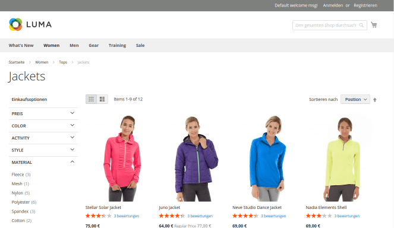This screenshot has width=394, height=228.
Task: View Stellar Solar Jacket 3 bewertungen
Action: click(x=127, y=216)
